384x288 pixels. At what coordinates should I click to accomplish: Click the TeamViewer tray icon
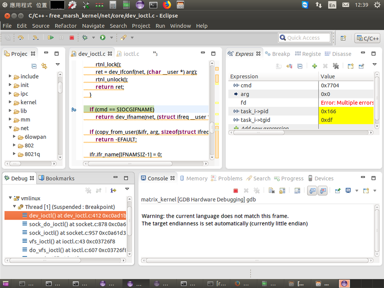305,5
